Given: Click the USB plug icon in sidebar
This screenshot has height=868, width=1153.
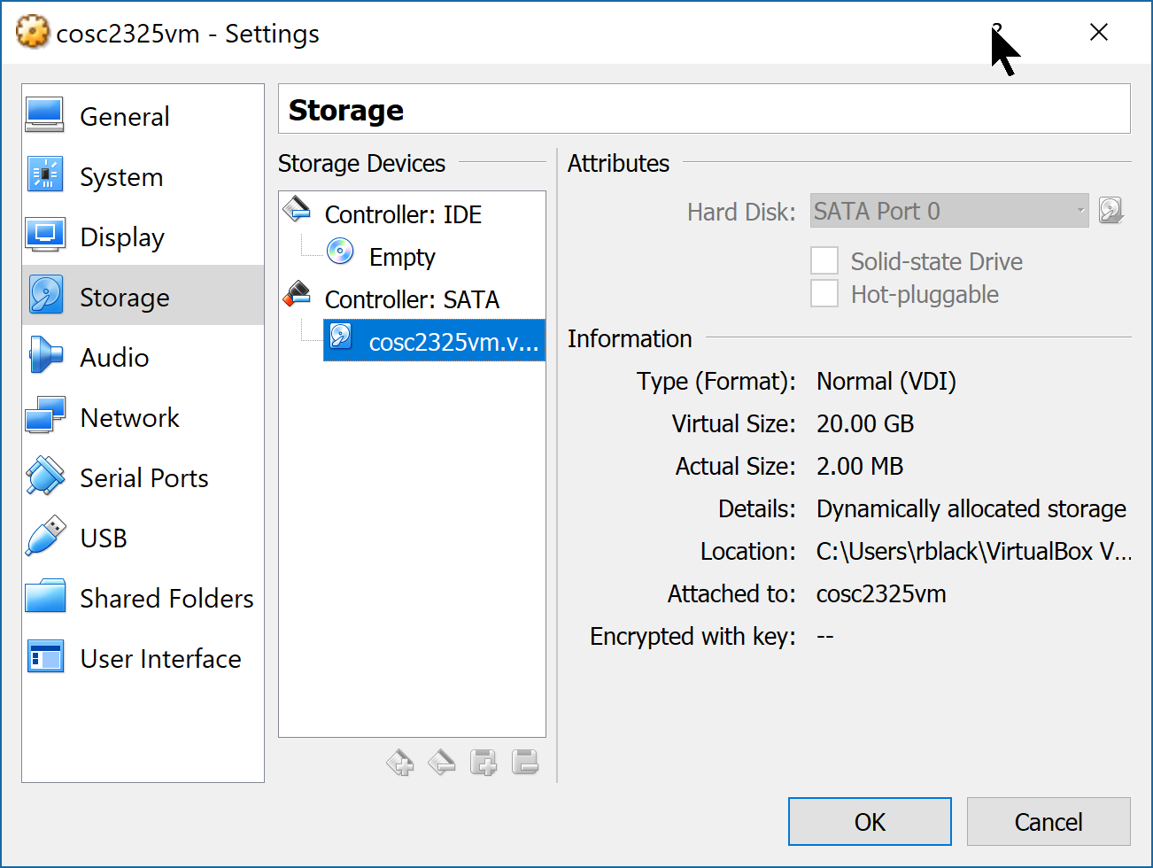Looking at the screenshot, I should (45, 537).
